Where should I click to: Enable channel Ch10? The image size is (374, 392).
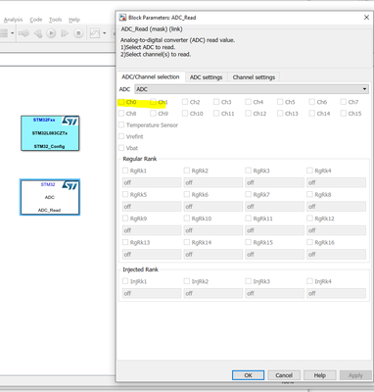[185, 114]
